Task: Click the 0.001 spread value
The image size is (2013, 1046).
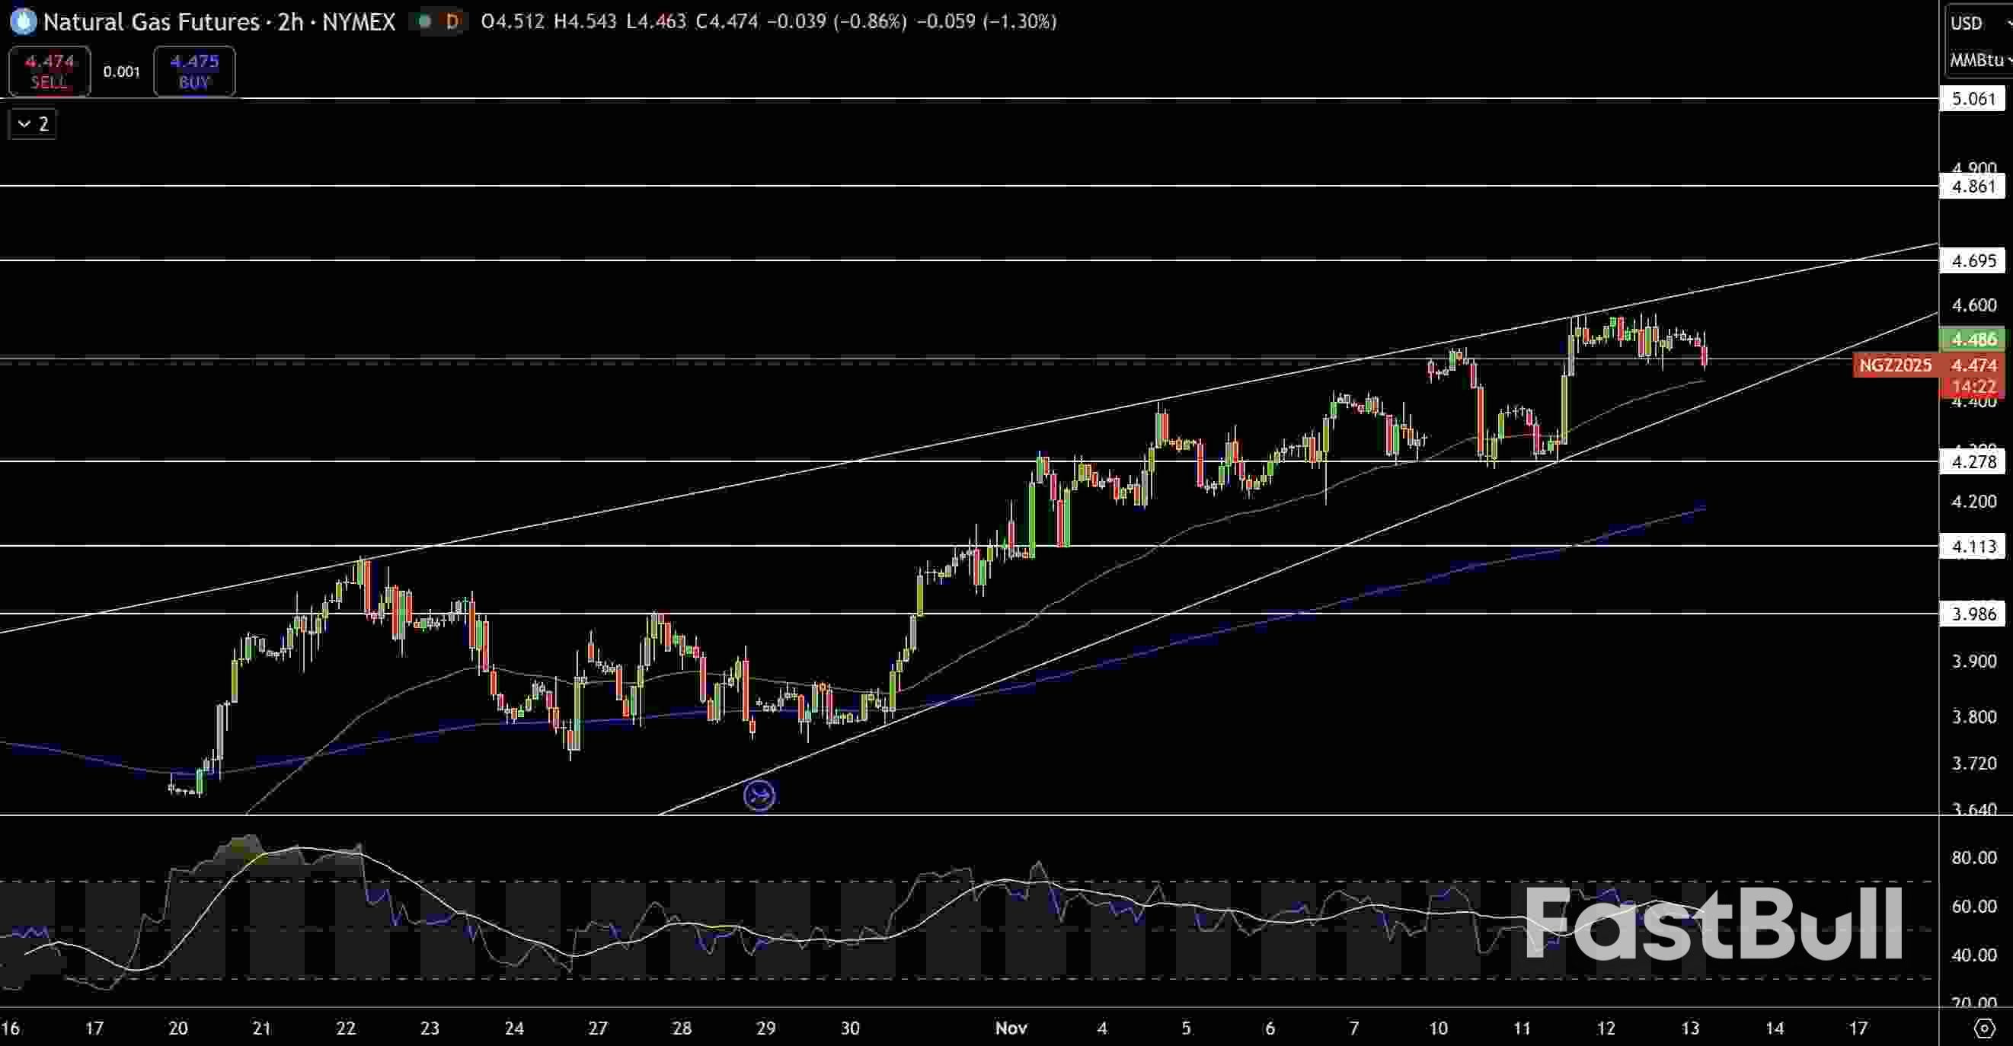Action: coord(122,71)
